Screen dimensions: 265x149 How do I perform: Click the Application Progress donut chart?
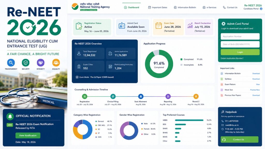coord(159,64)
